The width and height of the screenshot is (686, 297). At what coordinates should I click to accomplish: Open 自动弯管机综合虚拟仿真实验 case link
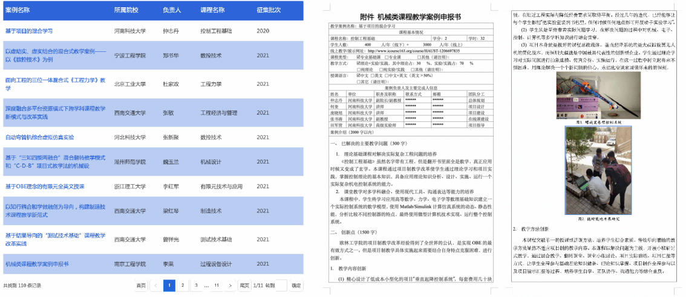[39, 137]
